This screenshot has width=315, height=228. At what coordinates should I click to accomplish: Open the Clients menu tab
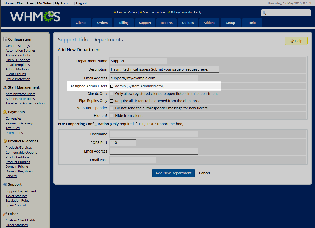(81, 23)
